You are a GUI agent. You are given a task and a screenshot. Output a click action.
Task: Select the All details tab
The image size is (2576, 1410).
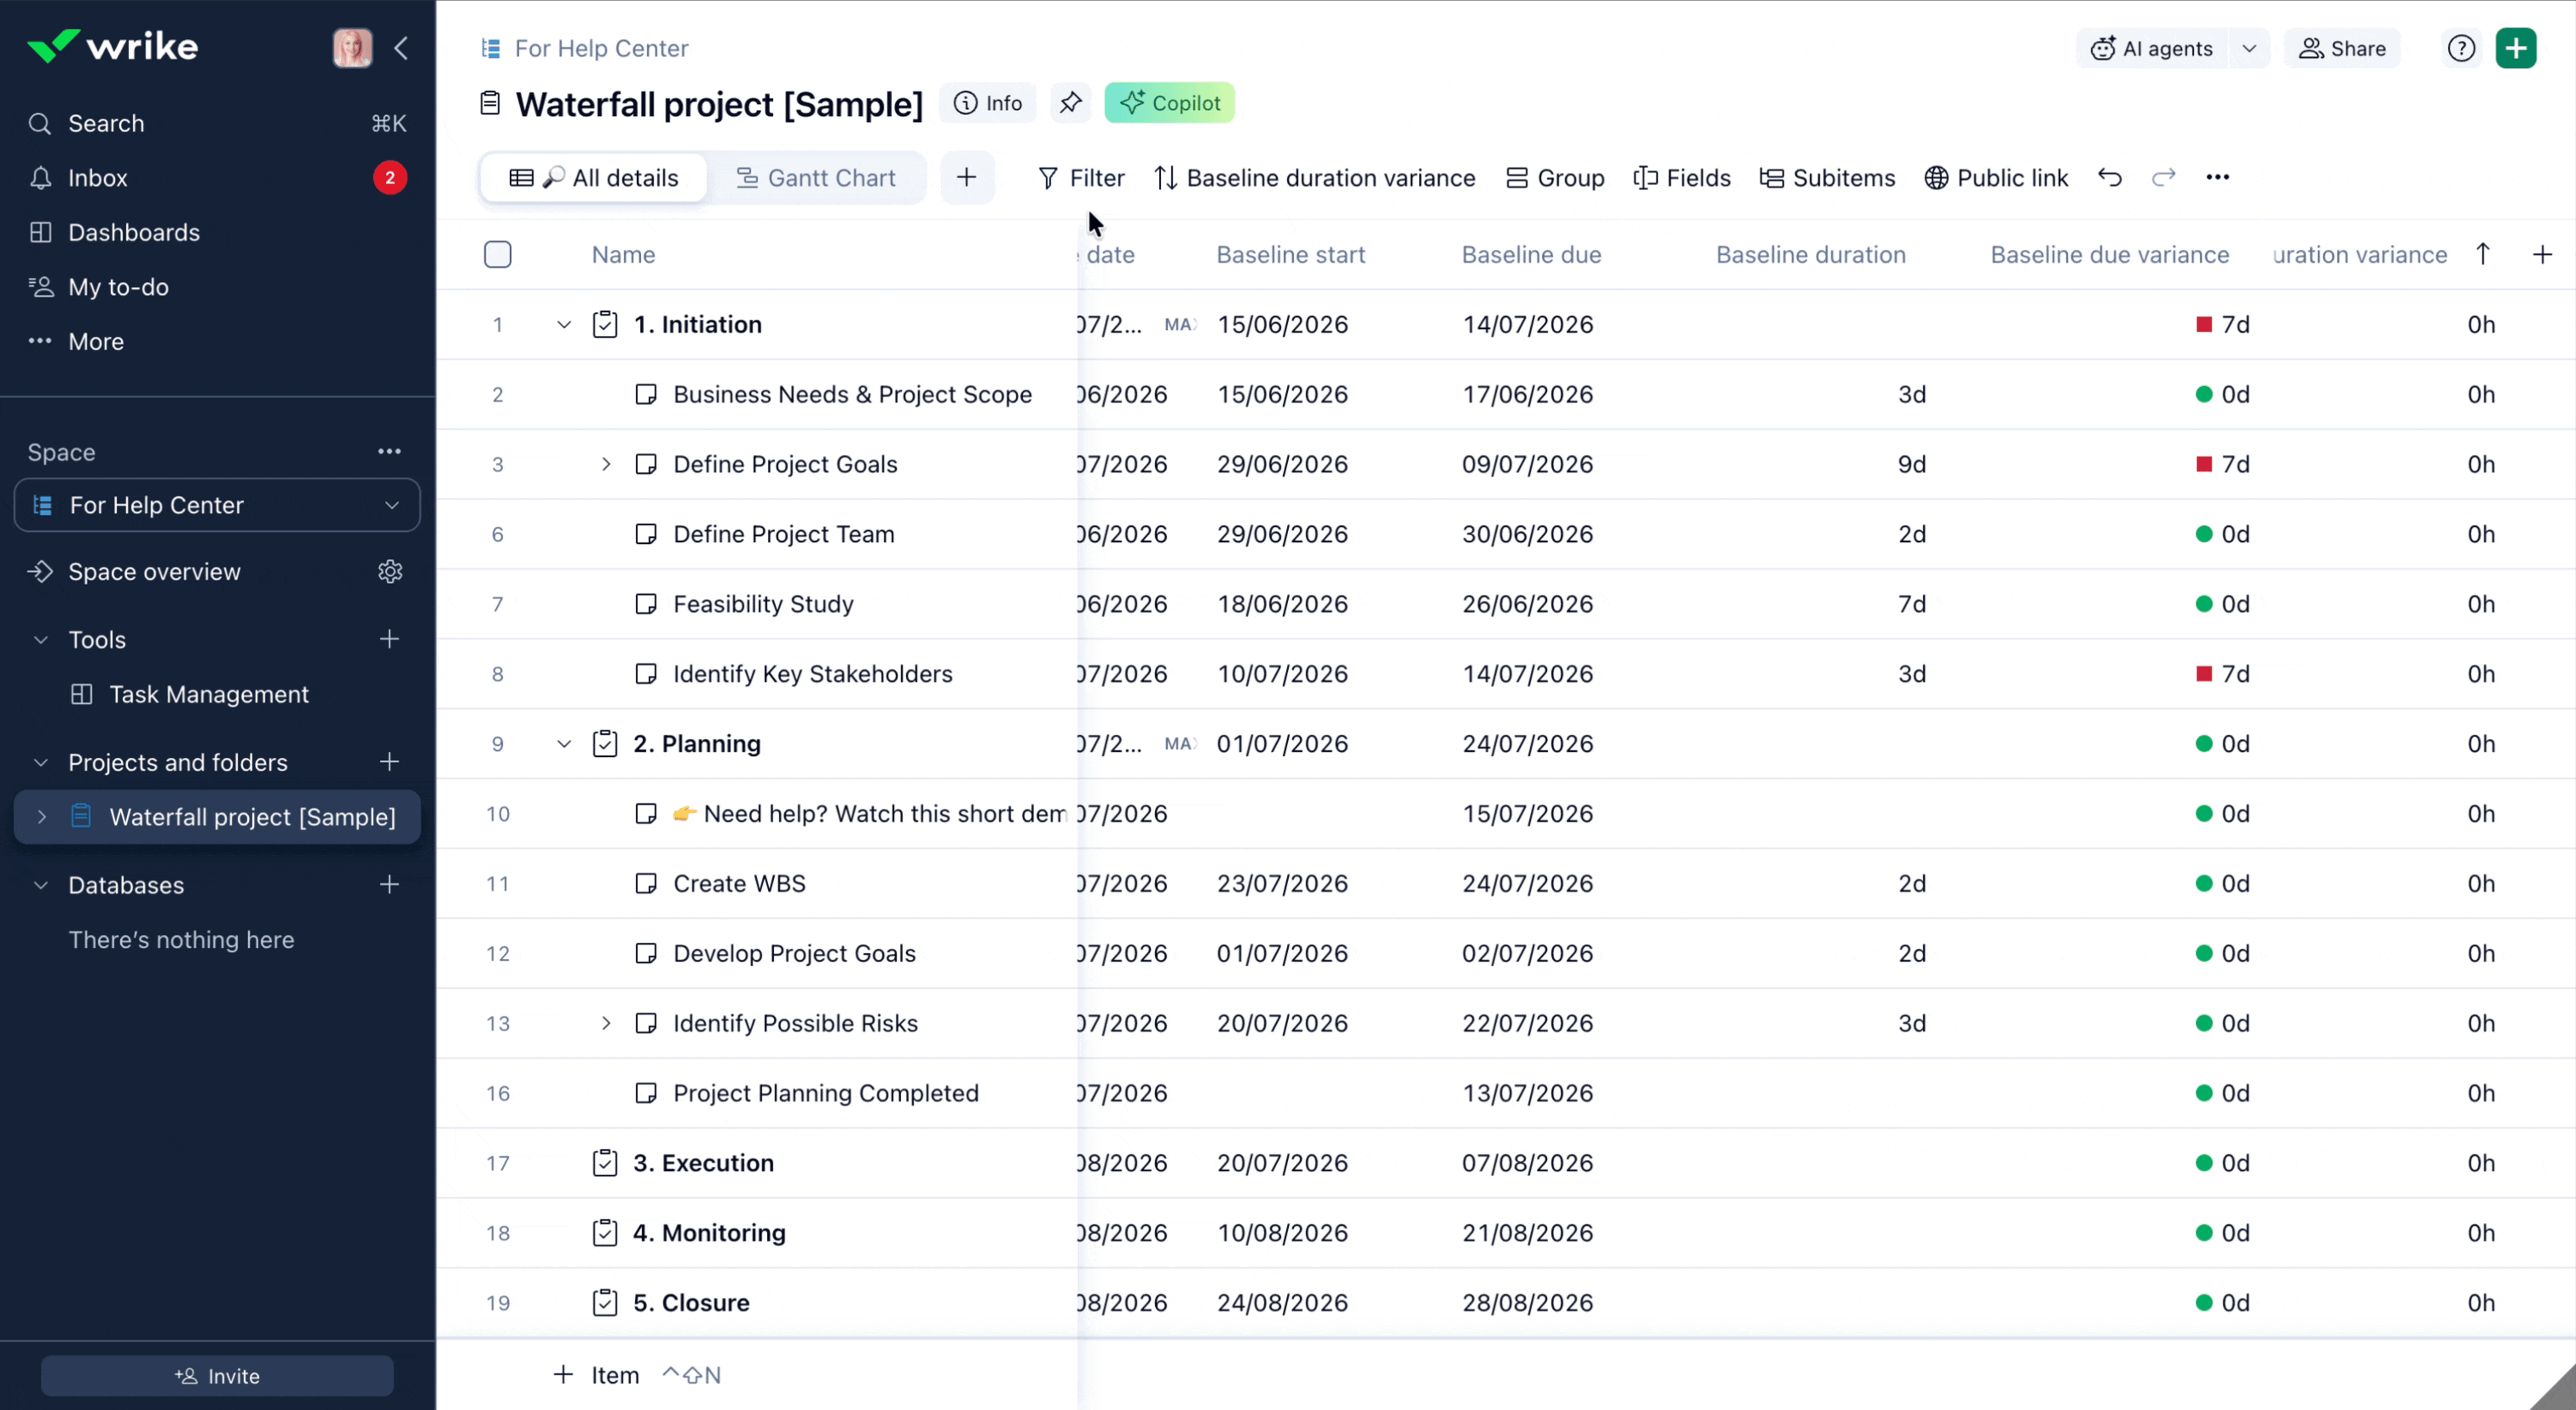[x=594, y=178]
